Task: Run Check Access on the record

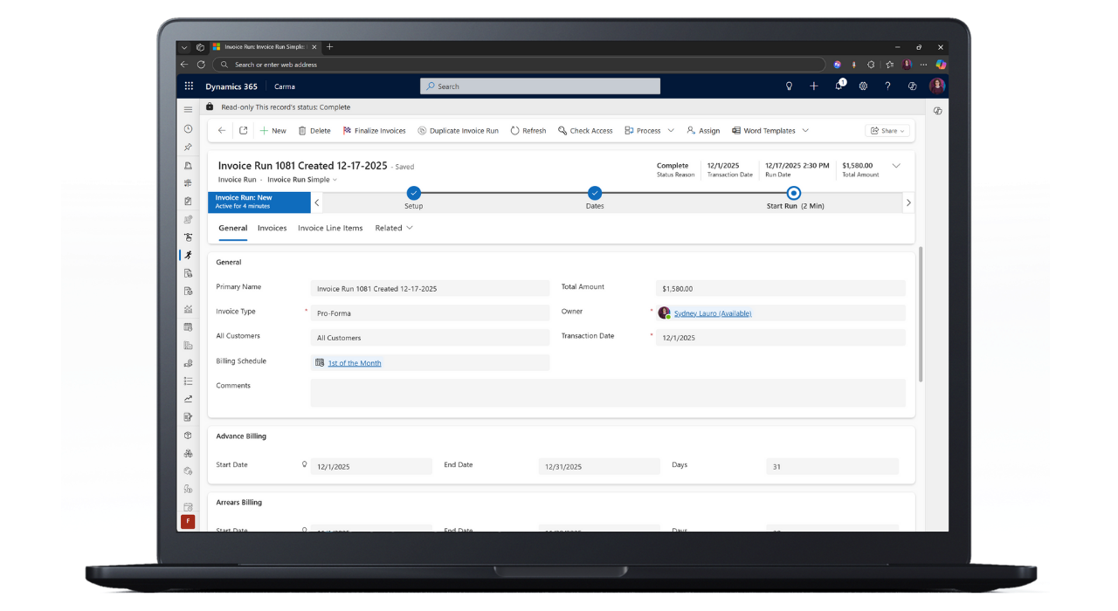Action: click(584, 130)
